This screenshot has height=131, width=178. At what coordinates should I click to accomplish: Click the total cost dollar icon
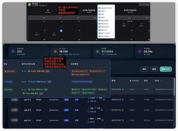(97, 52)
